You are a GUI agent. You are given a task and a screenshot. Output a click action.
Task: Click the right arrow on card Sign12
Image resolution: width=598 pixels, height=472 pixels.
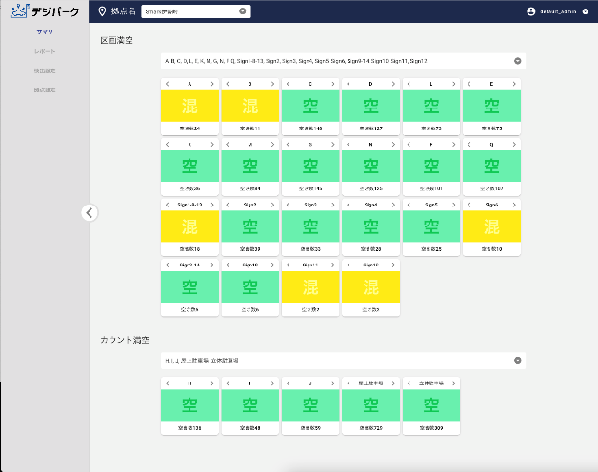pyautogui.click(x=392, y=265)
